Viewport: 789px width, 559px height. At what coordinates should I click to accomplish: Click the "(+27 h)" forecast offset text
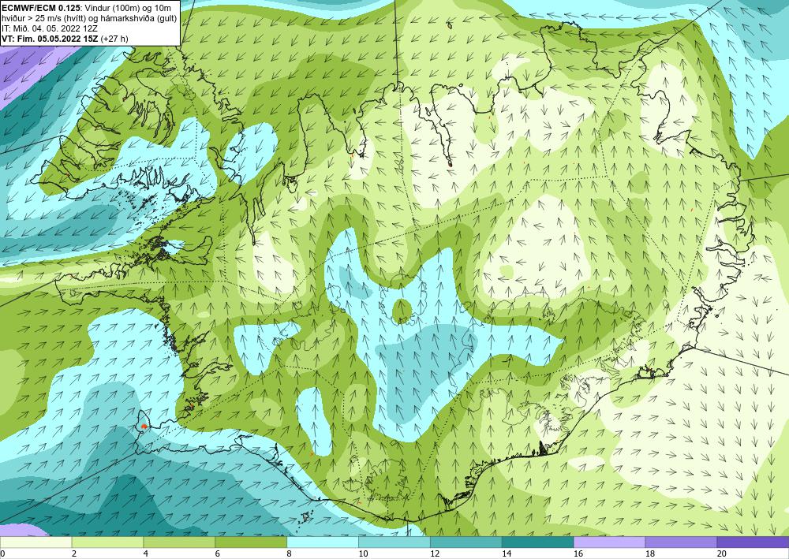114,39
